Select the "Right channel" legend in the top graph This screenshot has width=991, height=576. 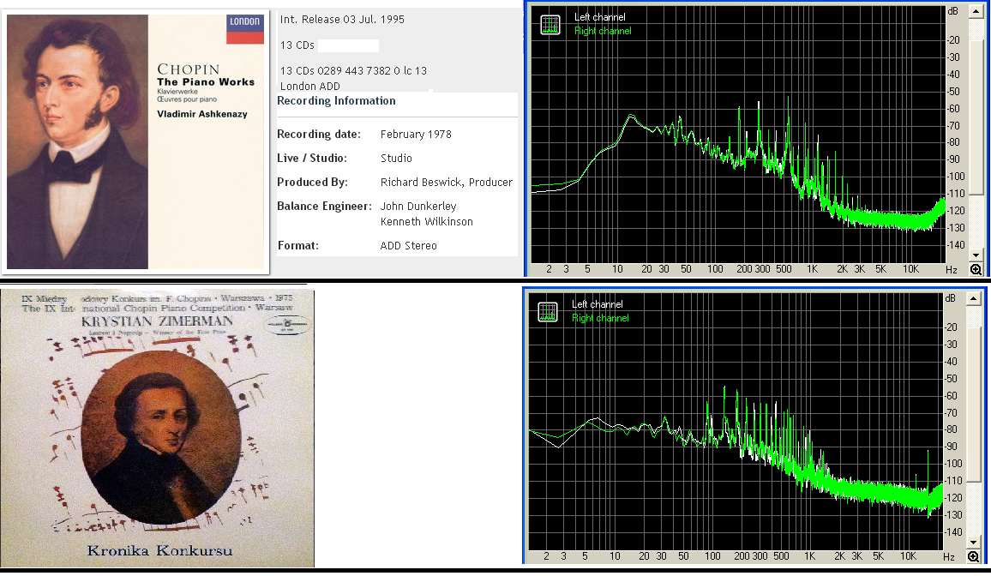(x=603, y=31)
